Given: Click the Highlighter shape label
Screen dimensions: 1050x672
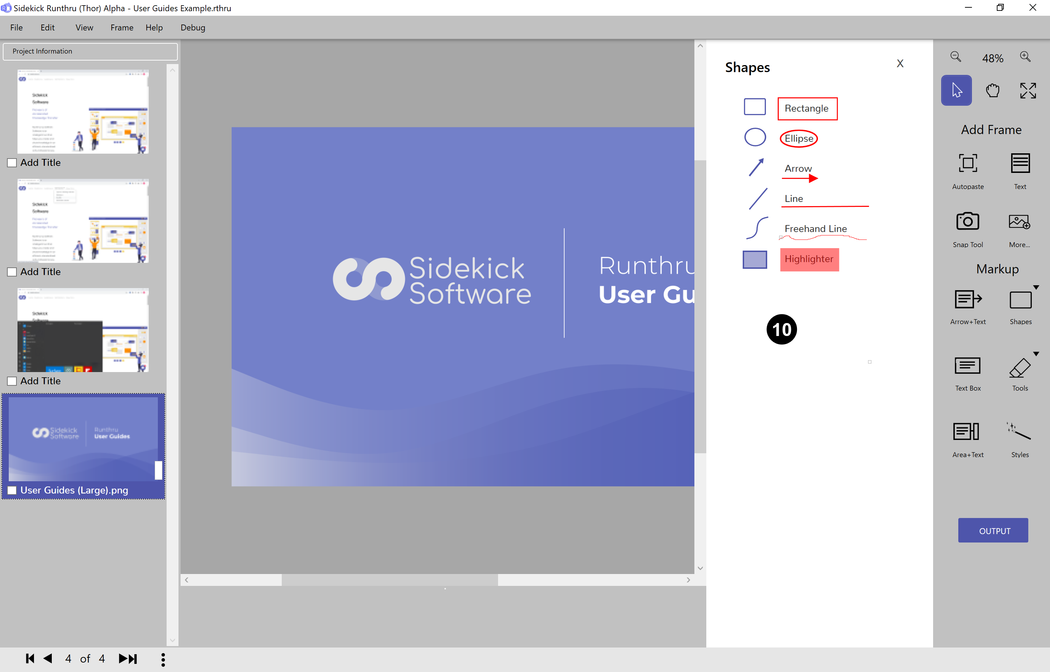Looking at the screenshot, I should (809, 259).
